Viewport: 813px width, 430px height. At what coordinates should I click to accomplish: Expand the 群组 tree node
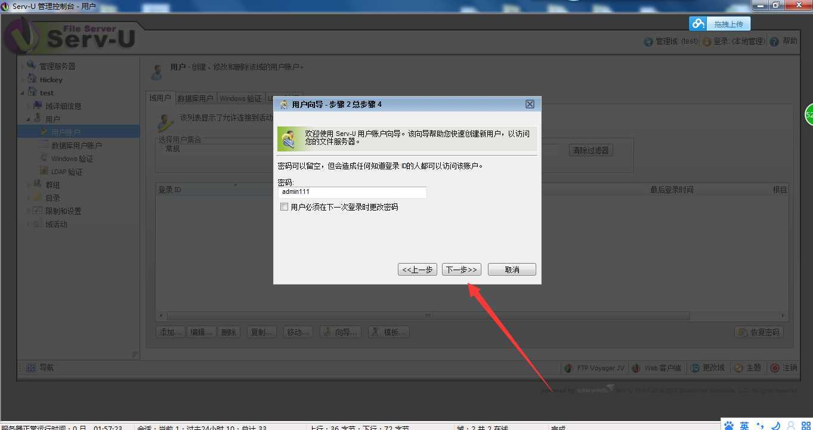pos(29,184)
